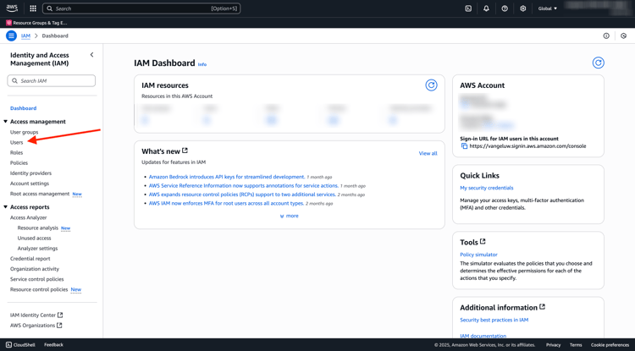Open the services grid menu icon
The width and height of the screenshot is (635, 351).
33,8
